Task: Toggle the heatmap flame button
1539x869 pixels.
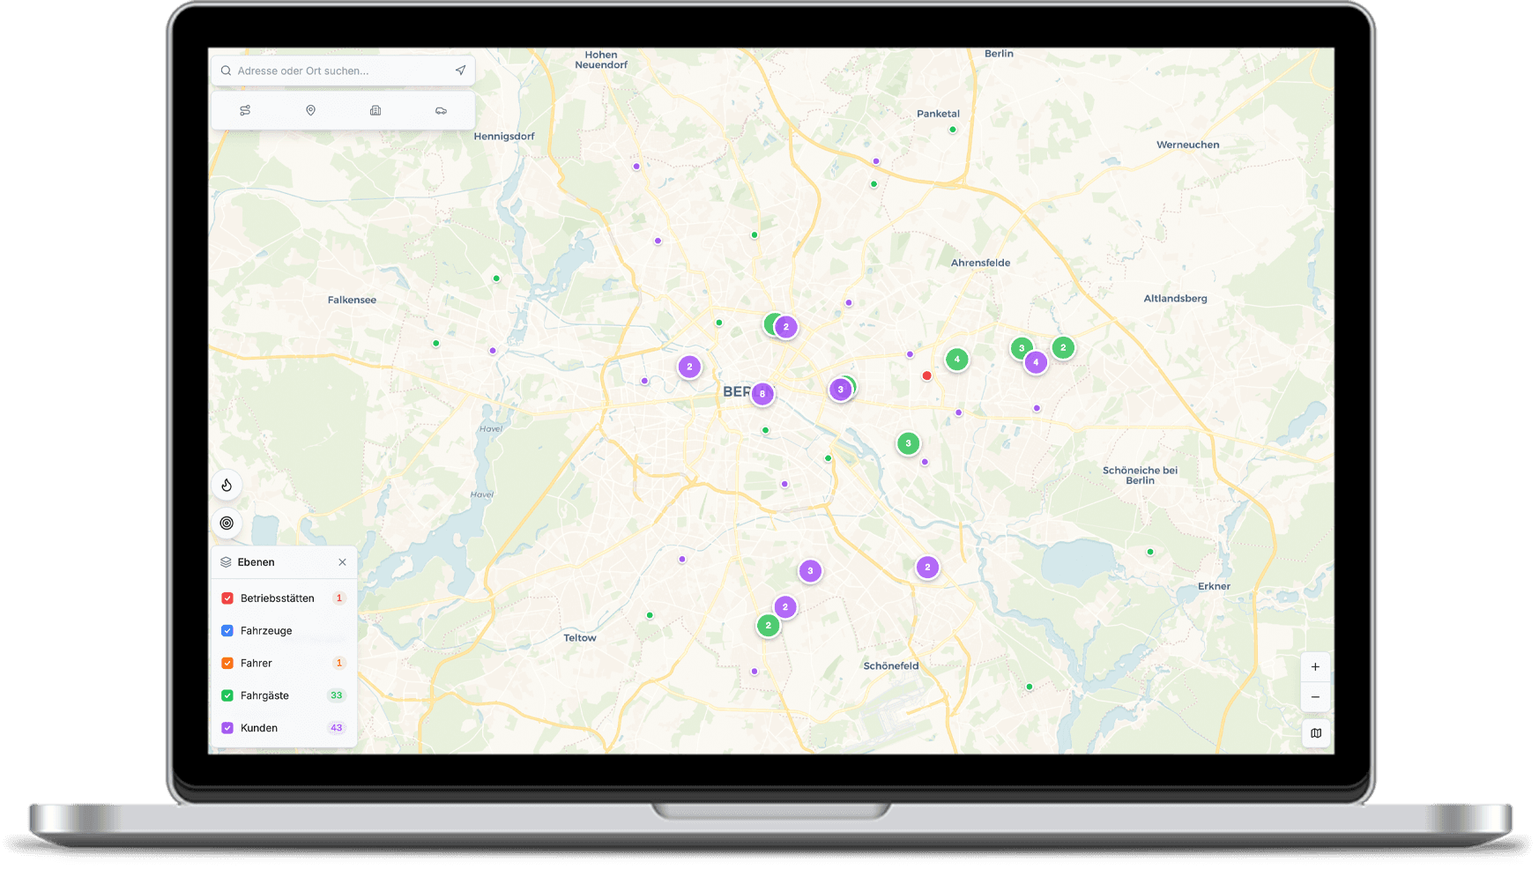Action: (227, 485)
